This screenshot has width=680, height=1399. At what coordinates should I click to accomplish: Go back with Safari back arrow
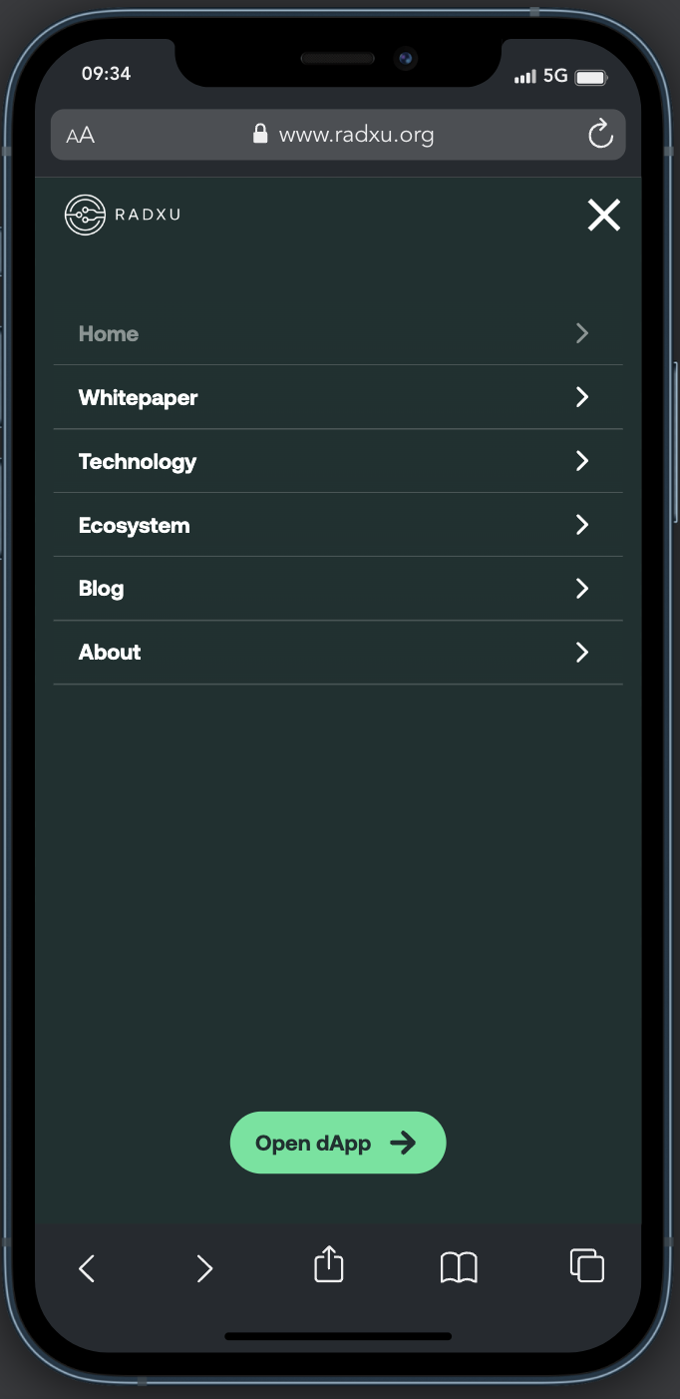point(87,1268)
